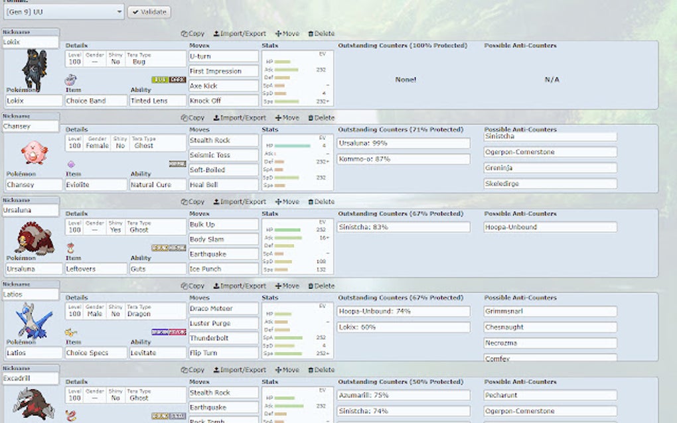The image size is (677, 423).
Task: Click the Copy icon on Lokix's row
Action: coord(192,33)
